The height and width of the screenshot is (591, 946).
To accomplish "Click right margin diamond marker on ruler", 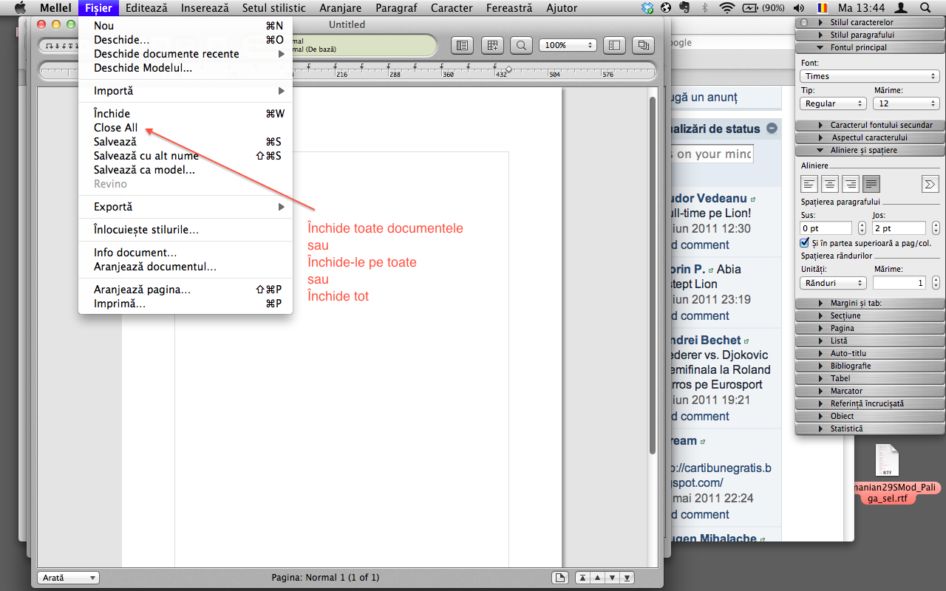I will tap(508, 69).
